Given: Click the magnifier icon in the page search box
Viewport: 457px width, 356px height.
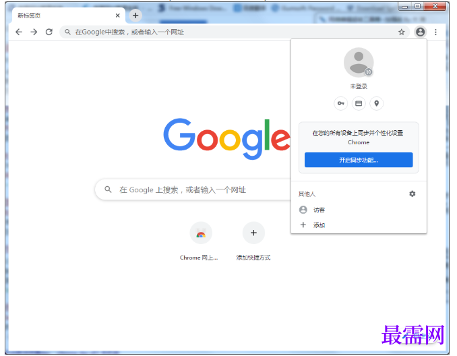Looking at the screenshot, I should [x=108, y=189].
